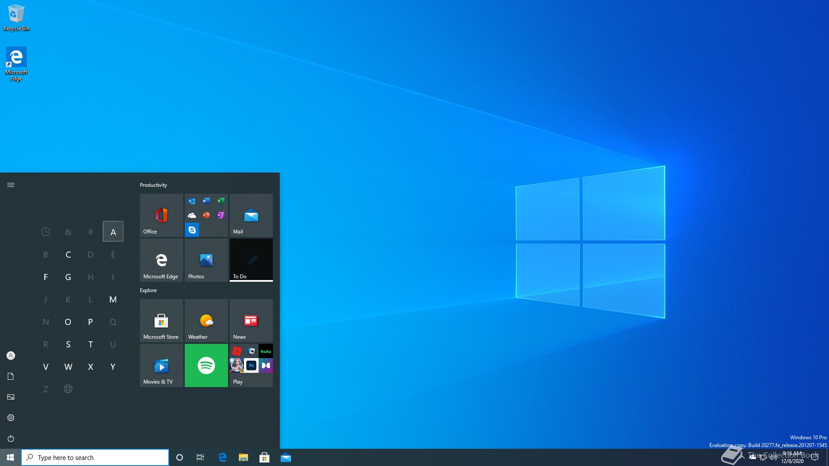Open network status in system tray
The height and width of the screenshot is (466, 829).
[763, 457]
